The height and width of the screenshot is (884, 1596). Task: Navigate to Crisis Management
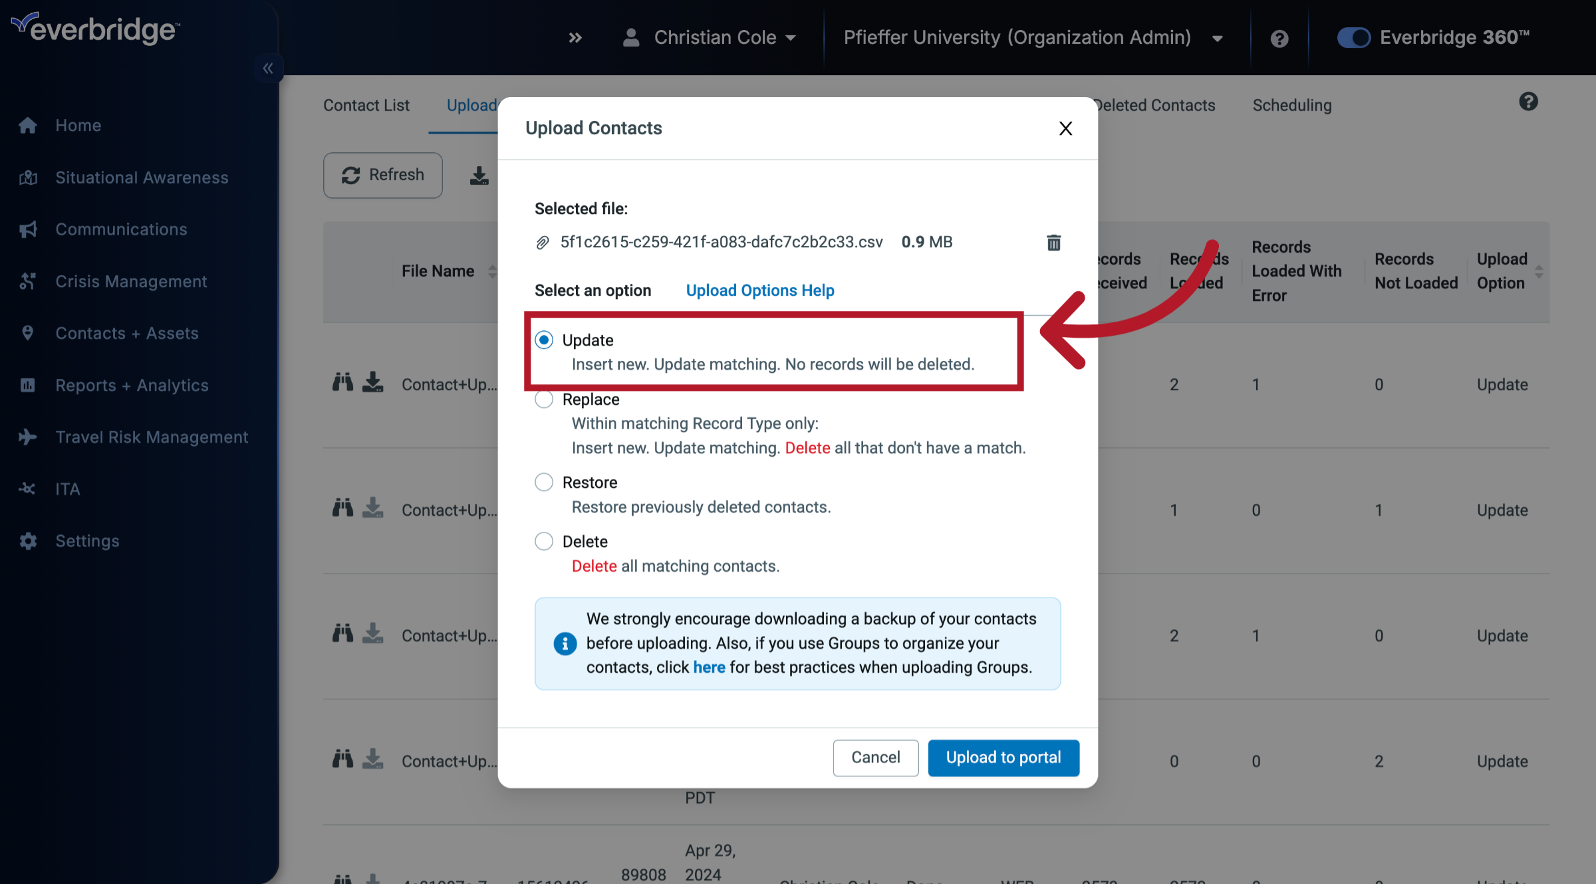tap(131, 281)
